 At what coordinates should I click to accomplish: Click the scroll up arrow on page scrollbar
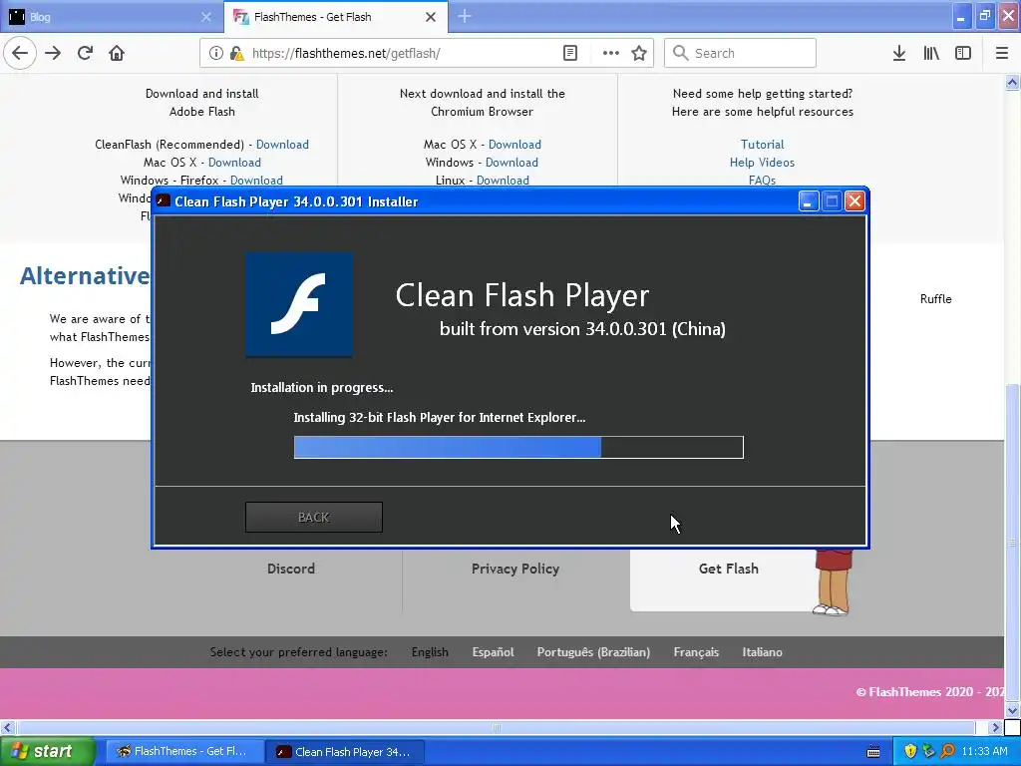coord(1012,82)
